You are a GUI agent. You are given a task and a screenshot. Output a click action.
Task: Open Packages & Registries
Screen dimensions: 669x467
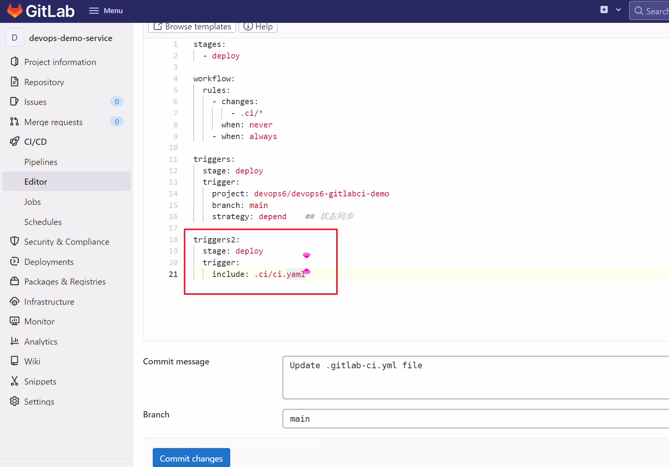[65, 282]
